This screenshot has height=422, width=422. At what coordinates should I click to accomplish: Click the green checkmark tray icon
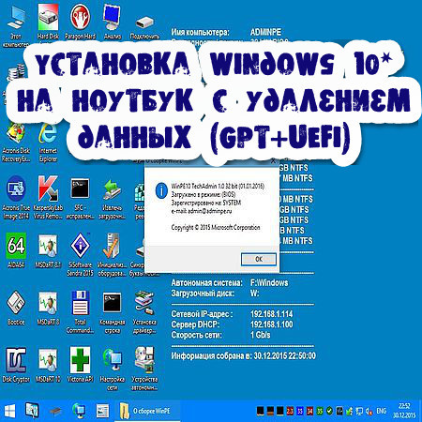329,411
